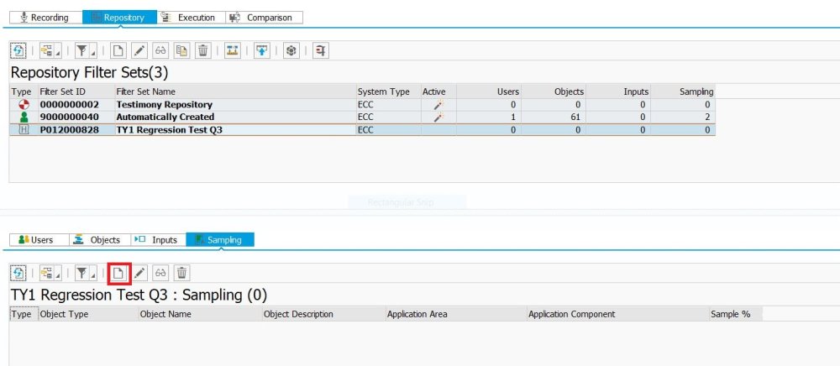Select 'Testimony Repository' filter set name
Image resolution: width=840 pixels, height=366 pixels.
164,105
